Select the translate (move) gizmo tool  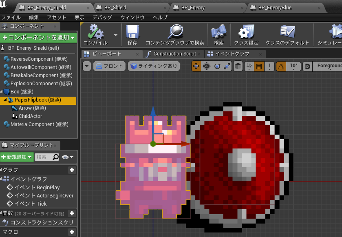(196, 66)
